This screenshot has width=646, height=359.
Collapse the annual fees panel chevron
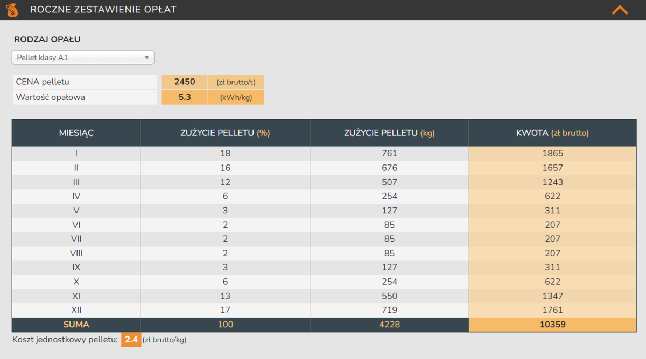point(620,10)
